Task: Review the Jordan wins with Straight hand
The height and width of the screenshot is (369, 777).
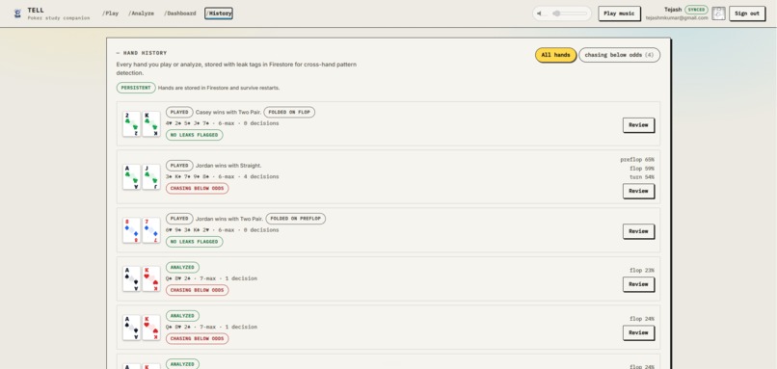Action: pyautogui.click(x=638, y=191)
